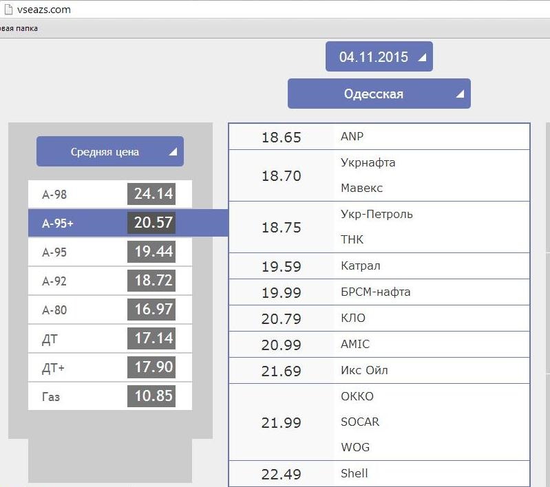
Task: Click the Укрнафта station name
Action: click(x=368, y=163)
